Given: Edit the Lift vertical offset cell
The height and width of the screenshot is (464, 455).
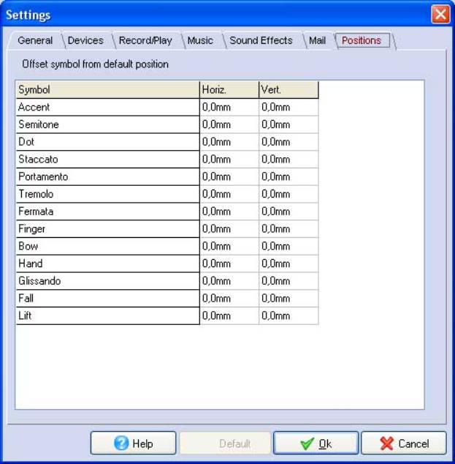Looking at the screenshot, I should 288,315.
